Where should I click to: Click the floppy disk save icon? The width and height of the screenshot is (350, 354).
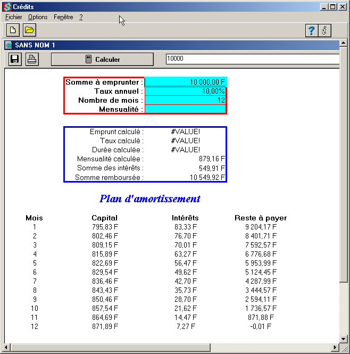pos(15,60)
